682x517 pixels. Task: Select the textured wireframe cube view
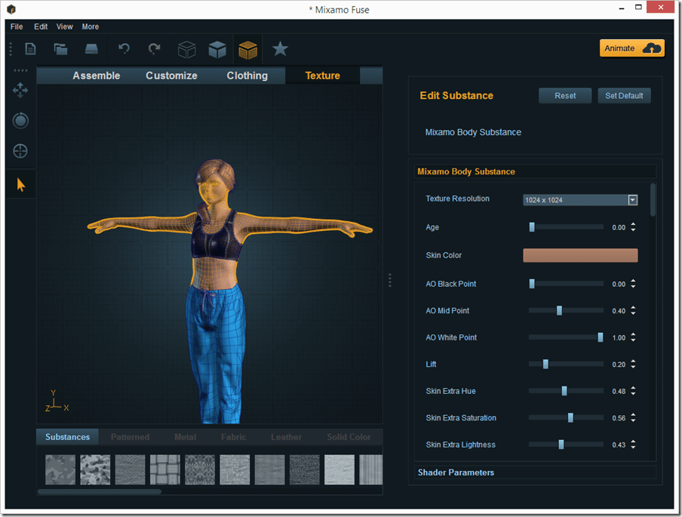point(248,50)
